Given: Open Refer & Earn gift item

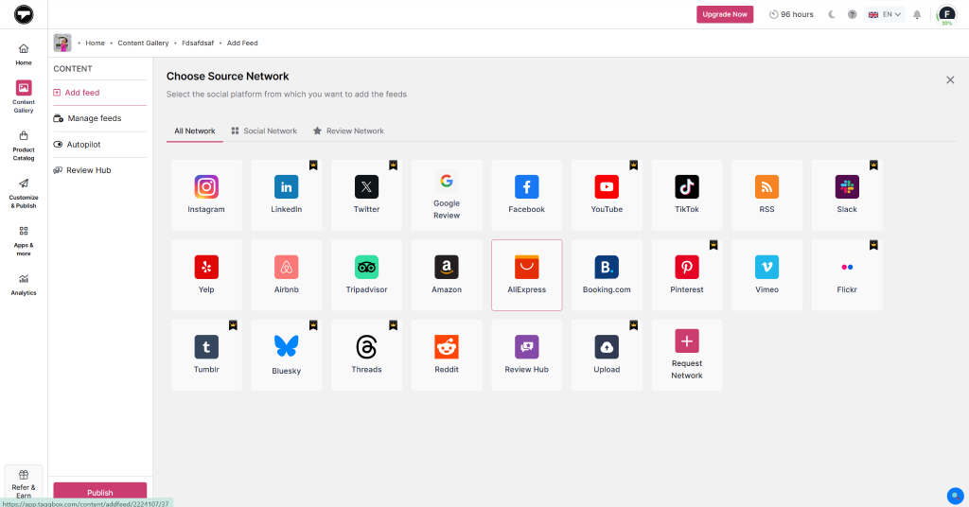Looking at the screenshot, I should pyautogui.click(x=24, y=483).
